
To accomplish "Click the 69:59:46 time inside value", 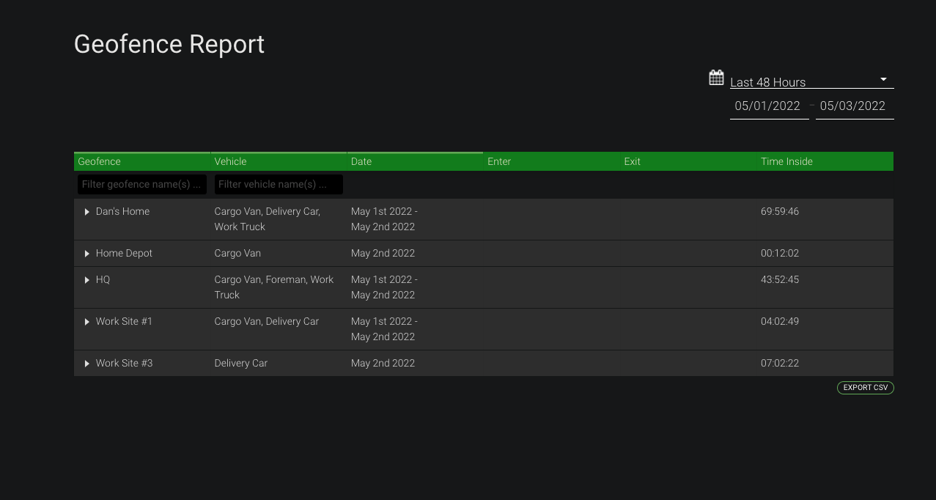I will coord(780,212).
